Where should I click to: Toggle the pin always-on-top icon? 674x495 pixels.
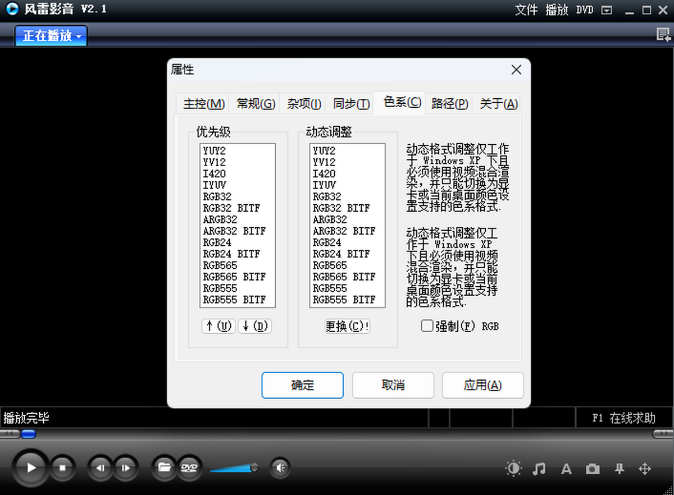click(620, 469)
